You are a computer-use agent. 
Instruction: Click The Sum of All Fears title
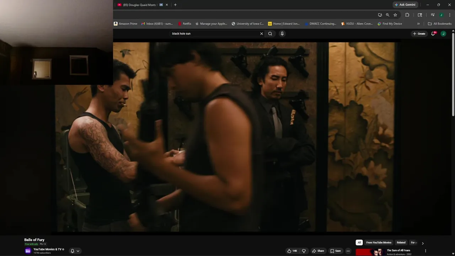point(398,250)
